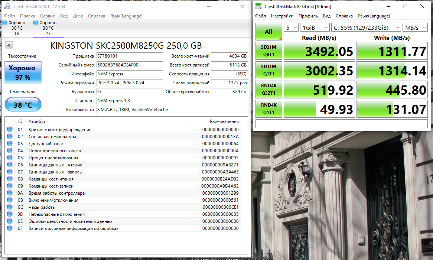Image resolution: width=433 pixels, height=260 pixels.
Task: Run the SEQ1M Q8T1 test
Action: [269, 51]
